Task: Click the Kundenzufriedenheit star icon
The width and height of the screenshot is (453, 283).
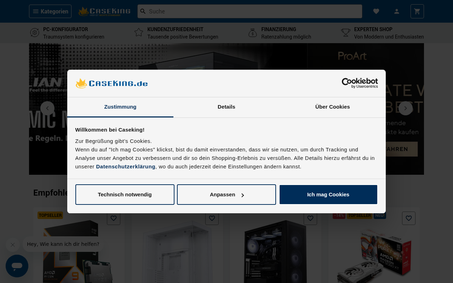Action: 139,33
